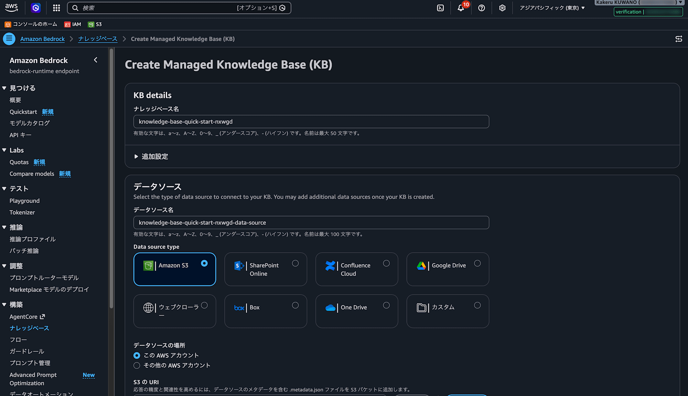Launch CloudShell from the top bar
Screen dimensions: 688x396
(440, 8)
